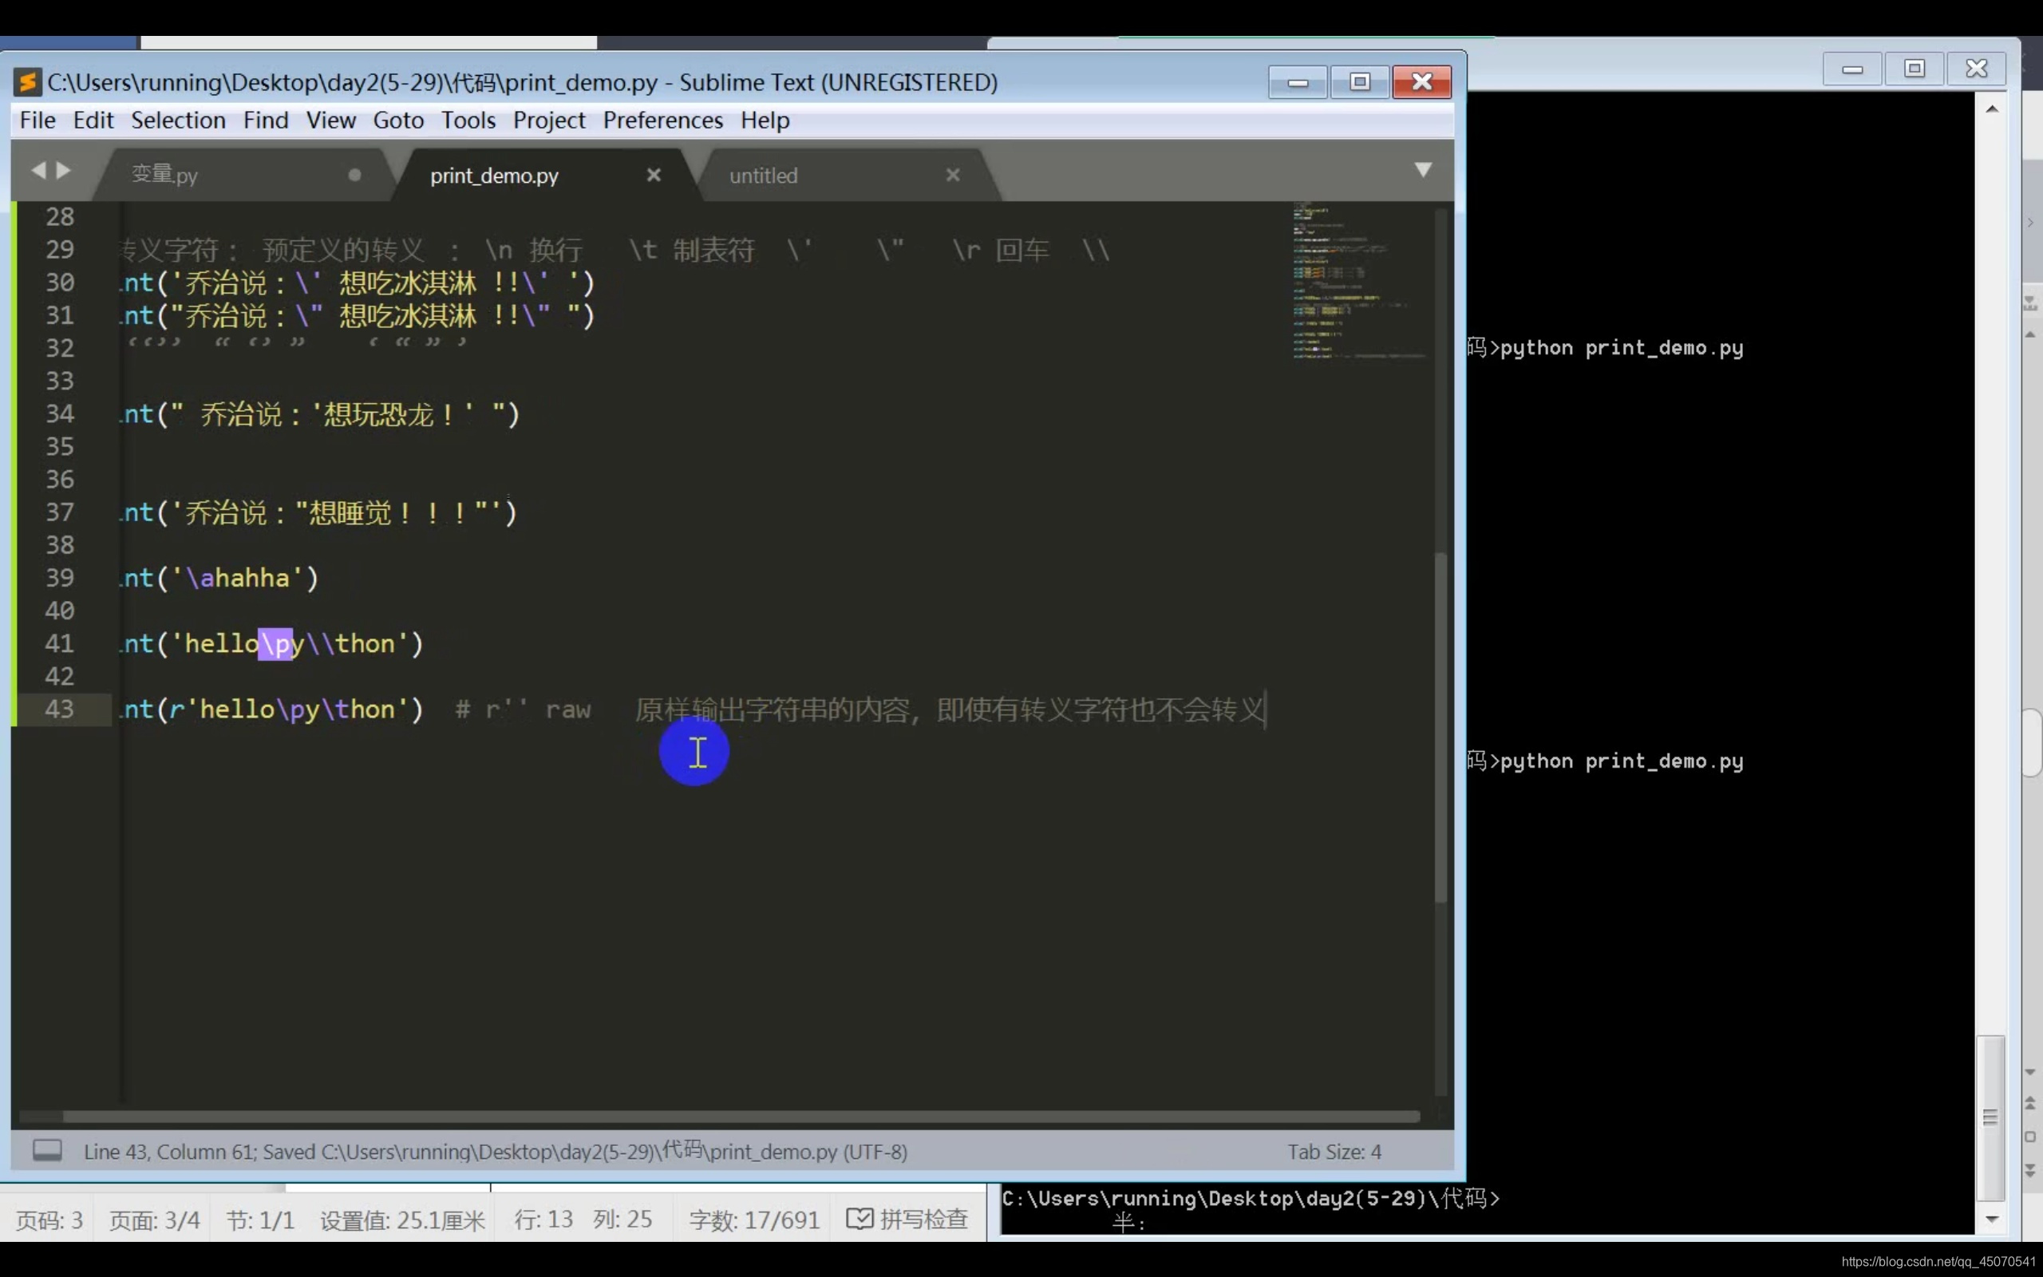Open the Preferences menu
The width and height of the screenshot is (2043, 1277).
pos(662,120)
